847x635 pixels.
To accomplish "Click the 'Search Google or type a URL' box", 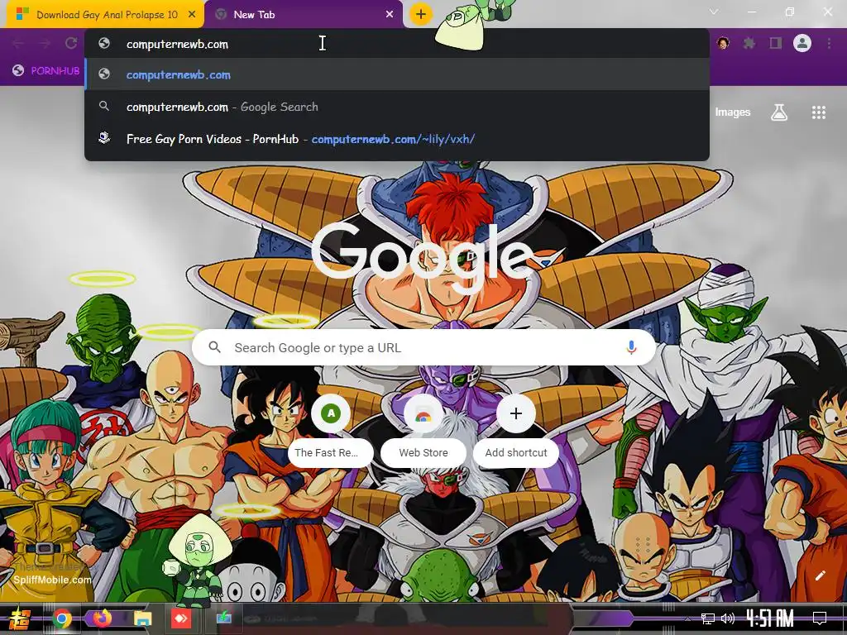I will pyautogui.click(x=423, y=348).
